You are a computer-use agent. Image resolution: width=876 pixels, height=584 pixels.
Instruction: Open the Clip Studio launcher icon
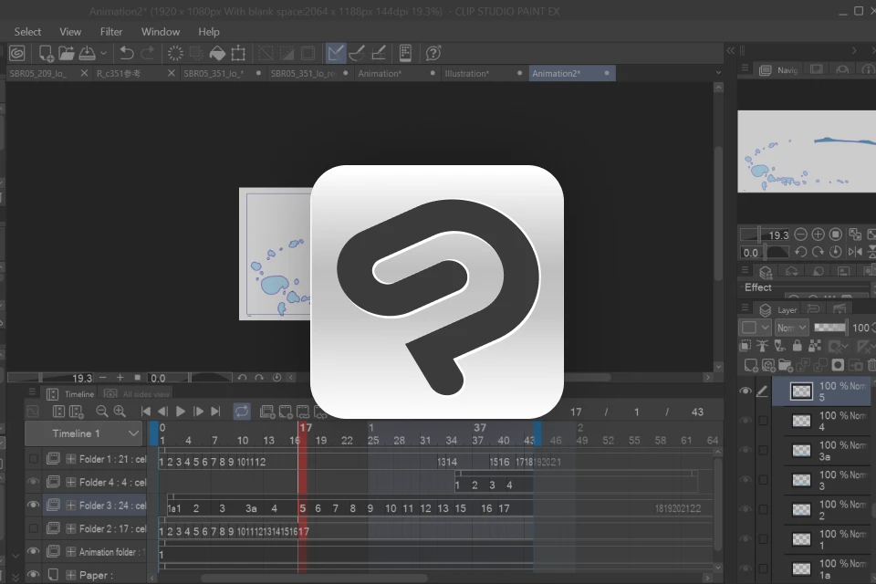(17, 53)
